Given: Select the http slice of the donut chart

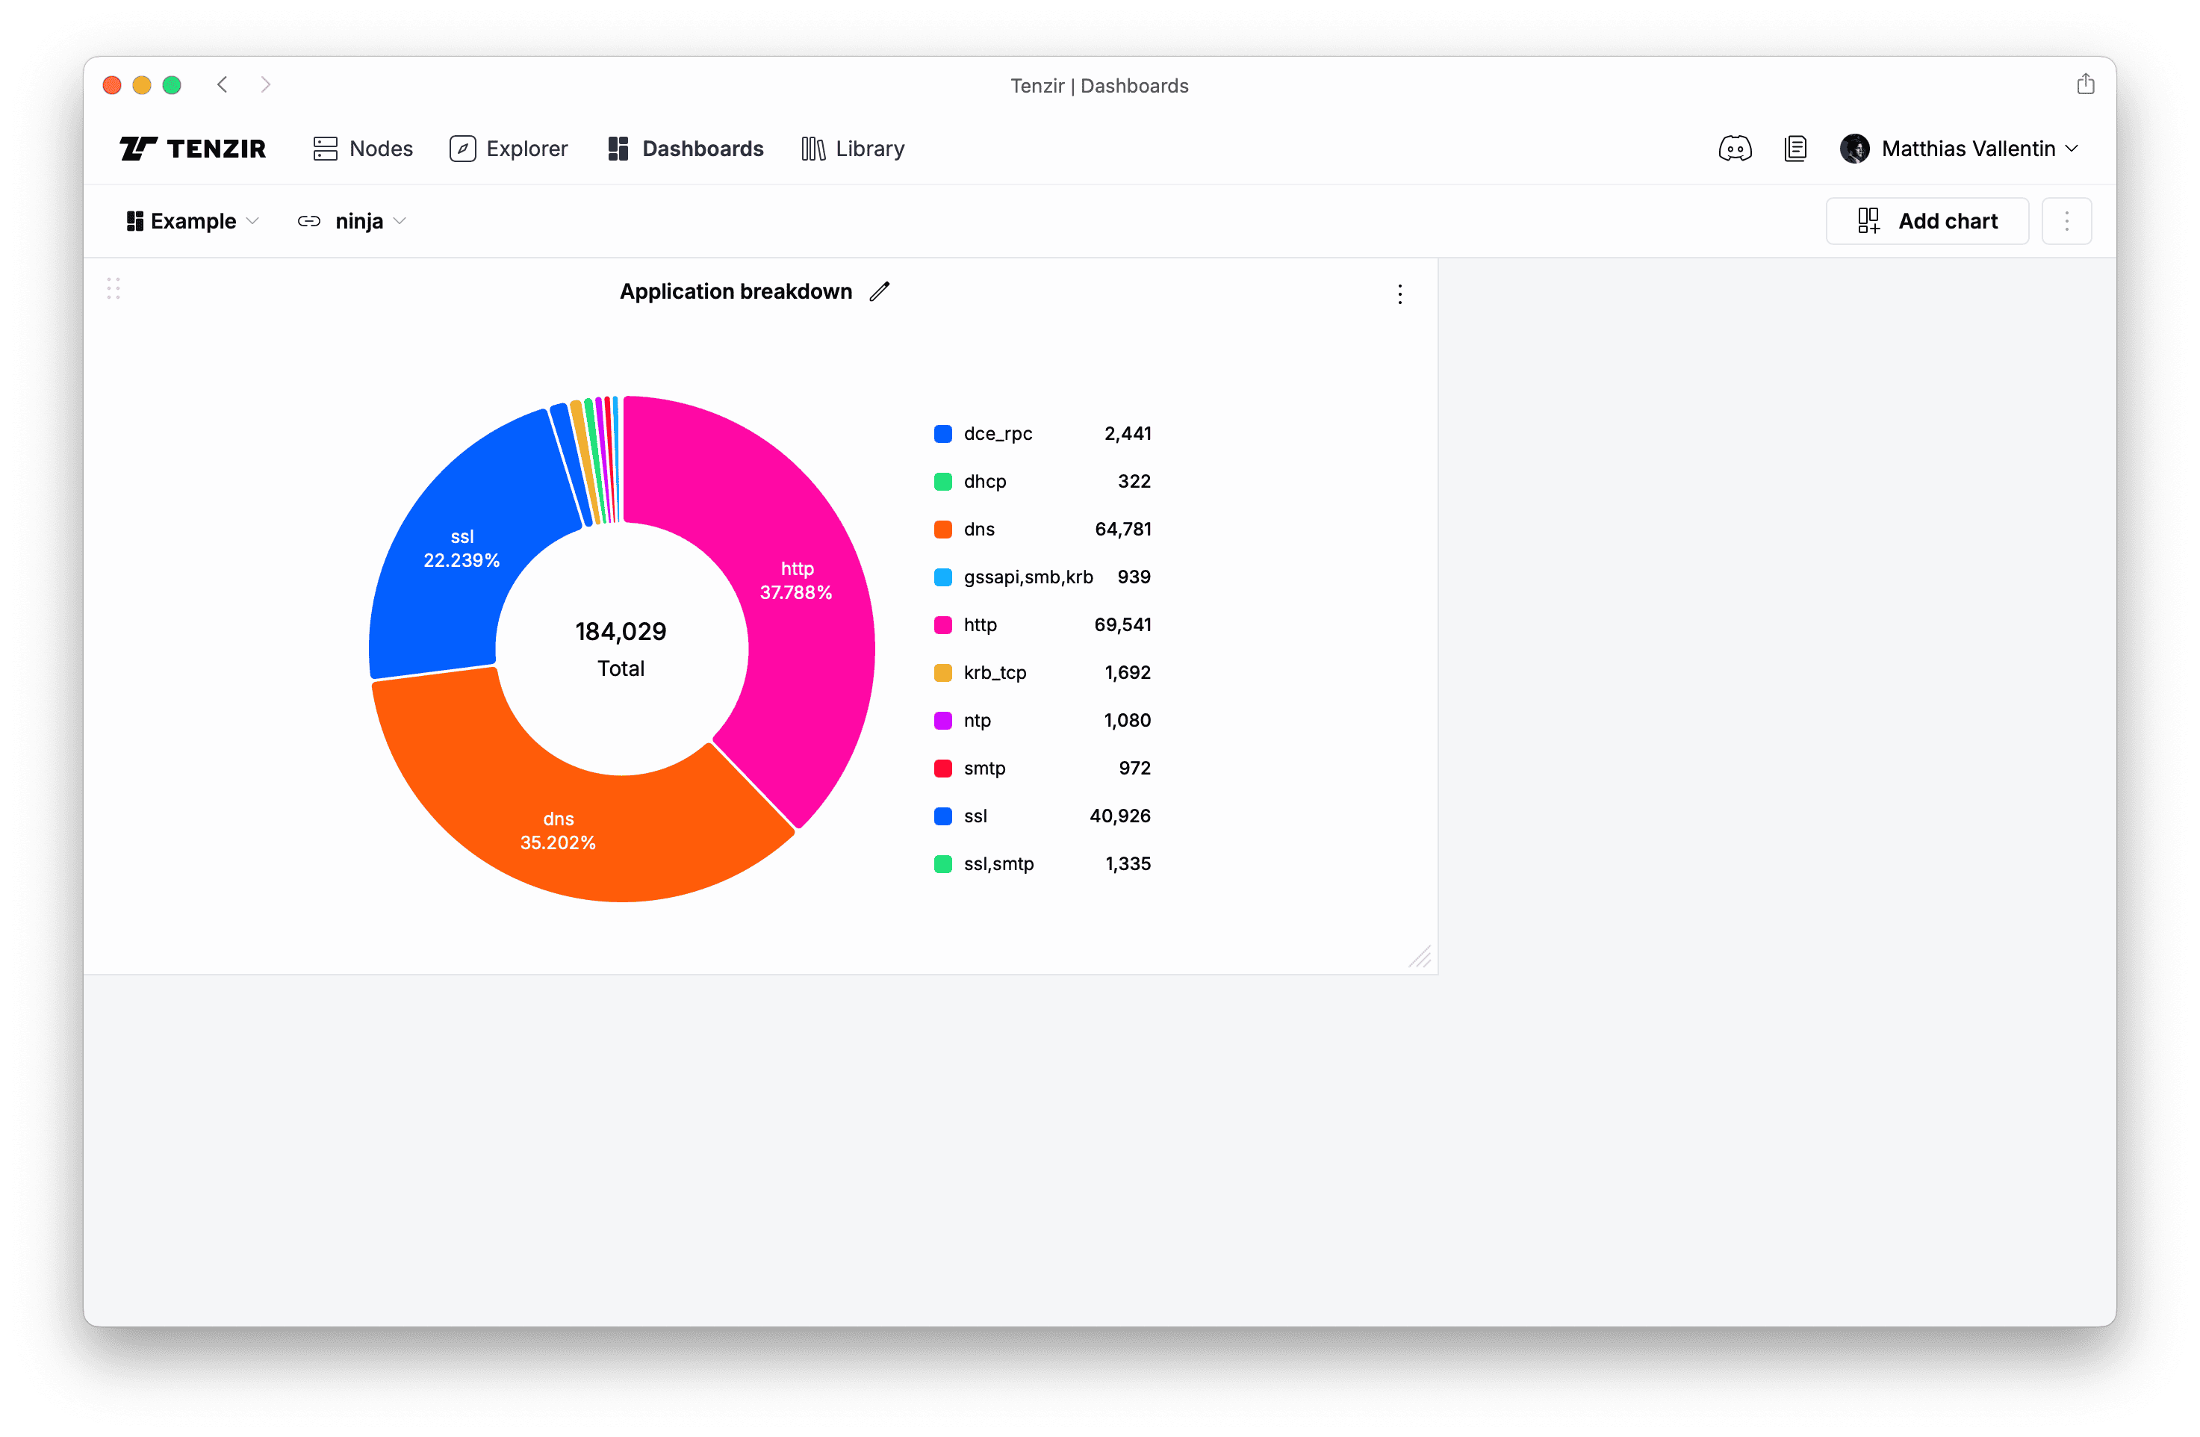Looking at the screenshot, I should pos(797,580).
